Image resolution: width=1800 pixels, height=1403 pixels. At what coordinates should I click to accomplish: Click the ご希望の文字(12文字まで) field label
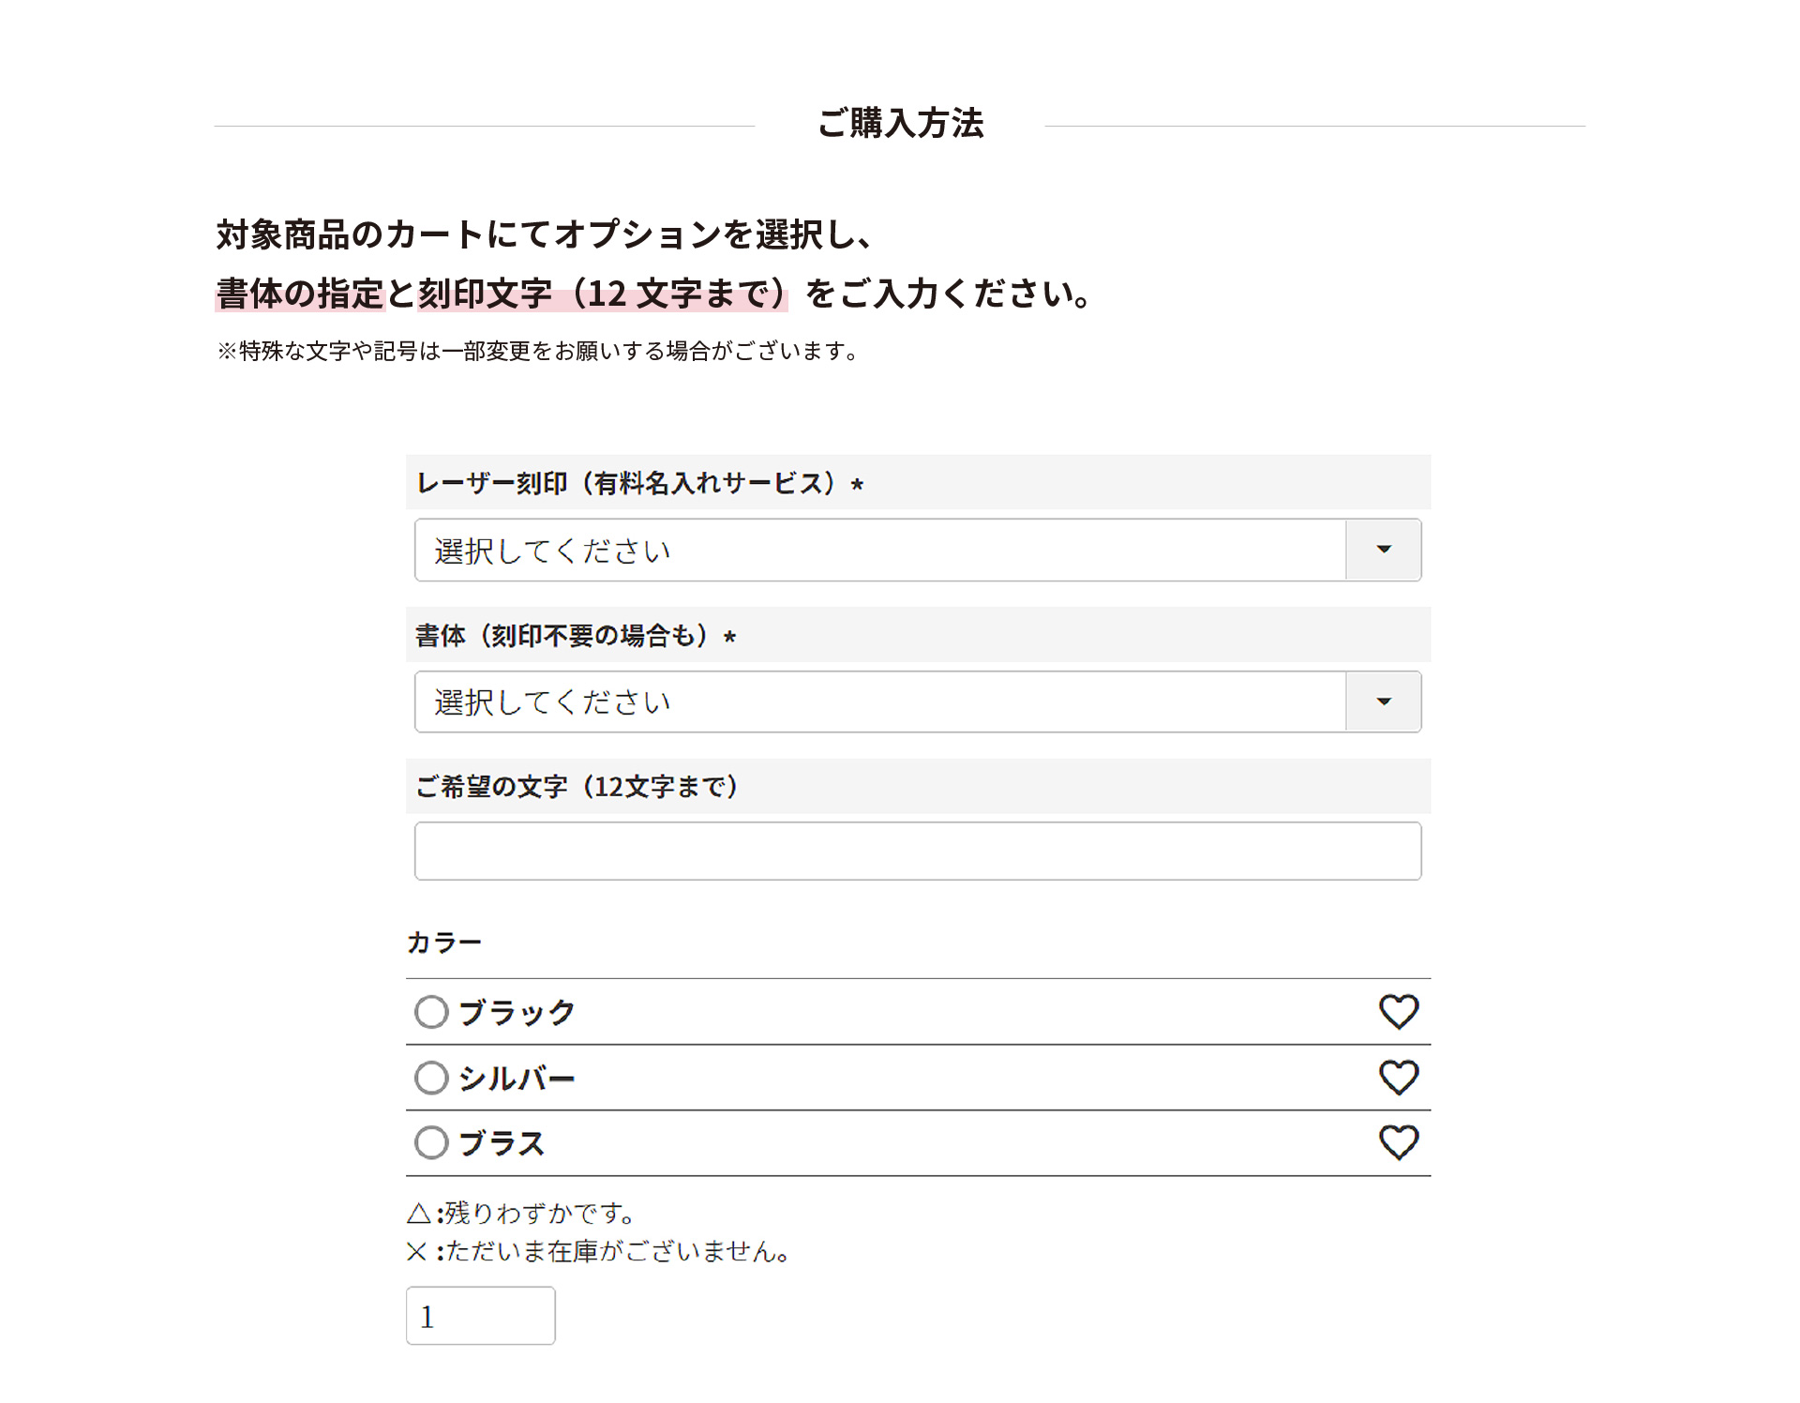[x=577, y=786]
